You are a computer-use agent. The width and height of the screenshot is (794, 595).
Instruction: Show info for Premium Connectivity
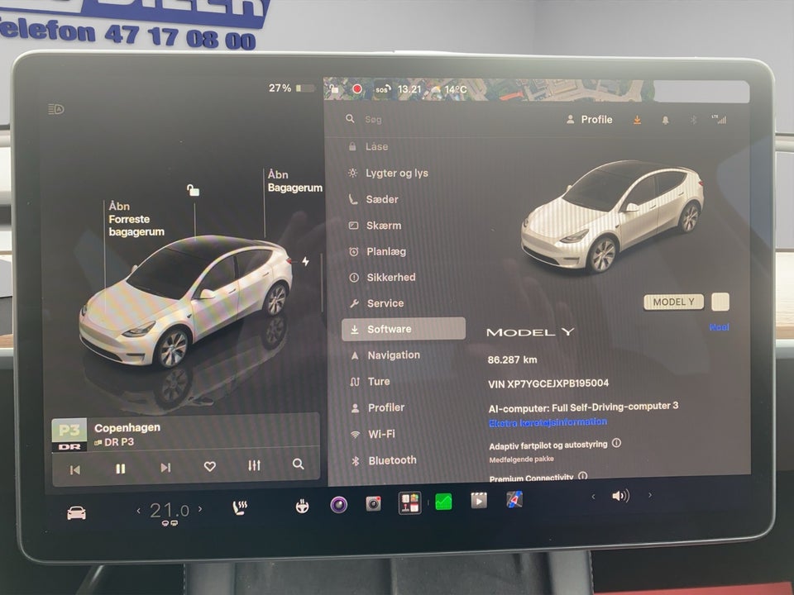583,476
